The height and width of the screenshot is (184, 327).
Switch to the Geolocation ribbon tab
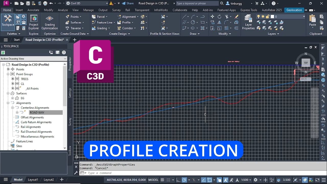point(294,10)
